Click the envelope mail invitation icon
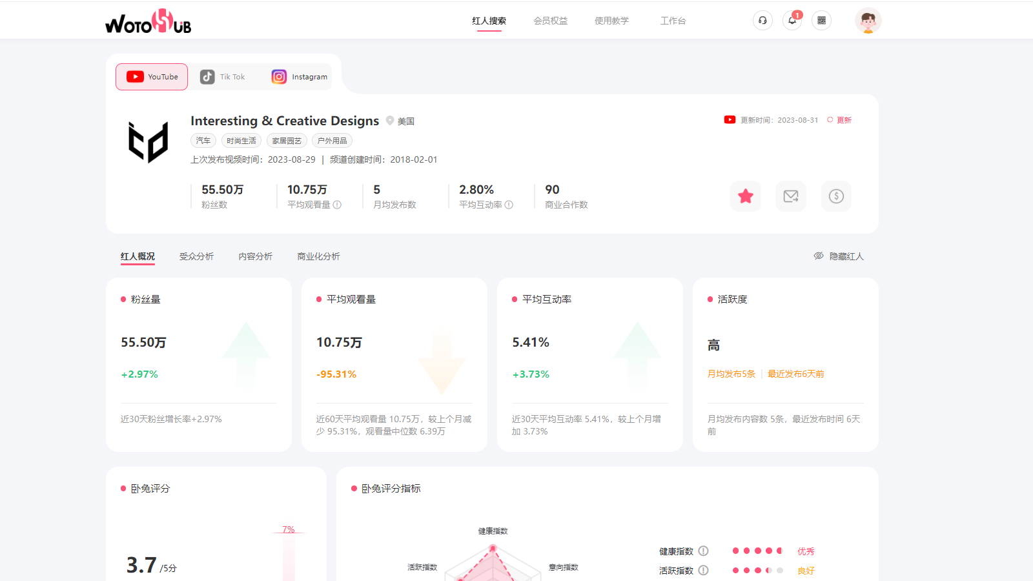Image resolution: width=1033 pixels, height=581 pixels. (x=791, y=196)
